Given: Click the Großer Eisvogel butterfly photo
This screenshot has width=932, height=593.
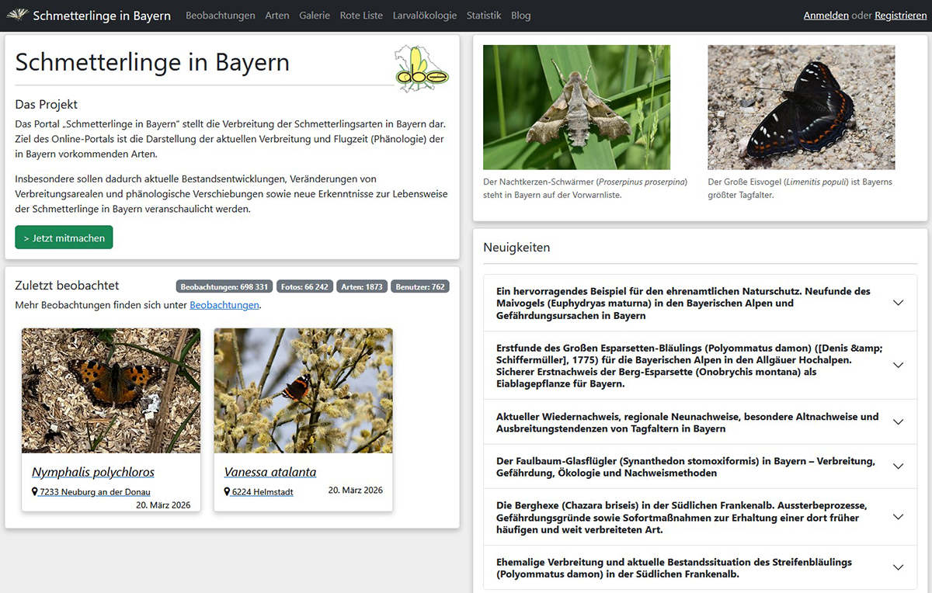Looking at the screenshot, I should [x=801, y=107].
